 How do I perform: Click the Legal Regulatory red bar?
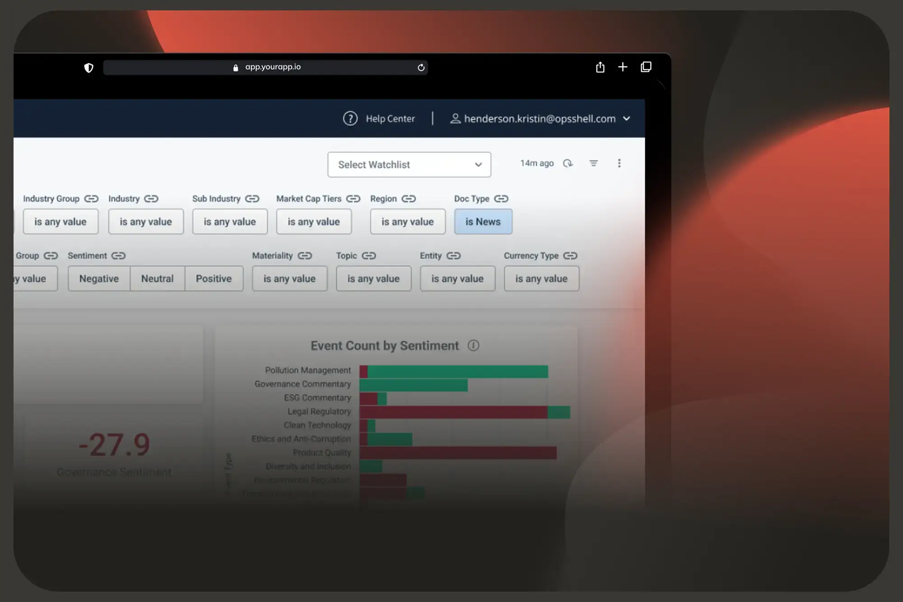click(x=453, y=412)
